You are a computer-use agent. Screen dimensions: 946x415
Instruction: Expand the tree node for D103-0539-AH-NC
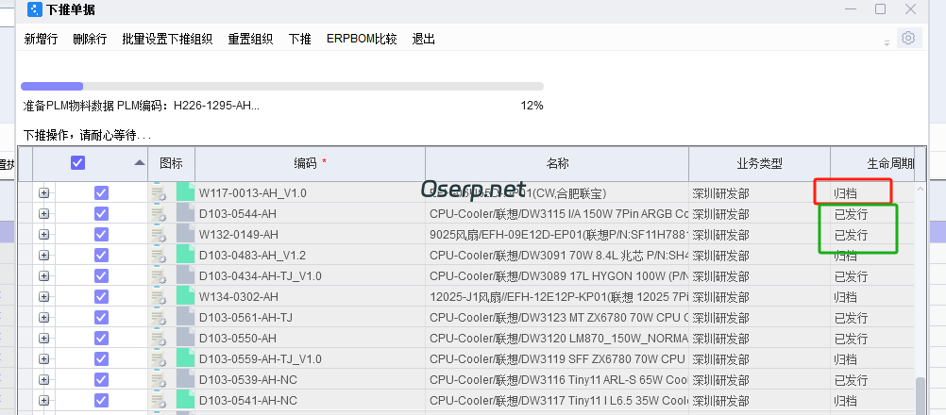coord(43,380)
